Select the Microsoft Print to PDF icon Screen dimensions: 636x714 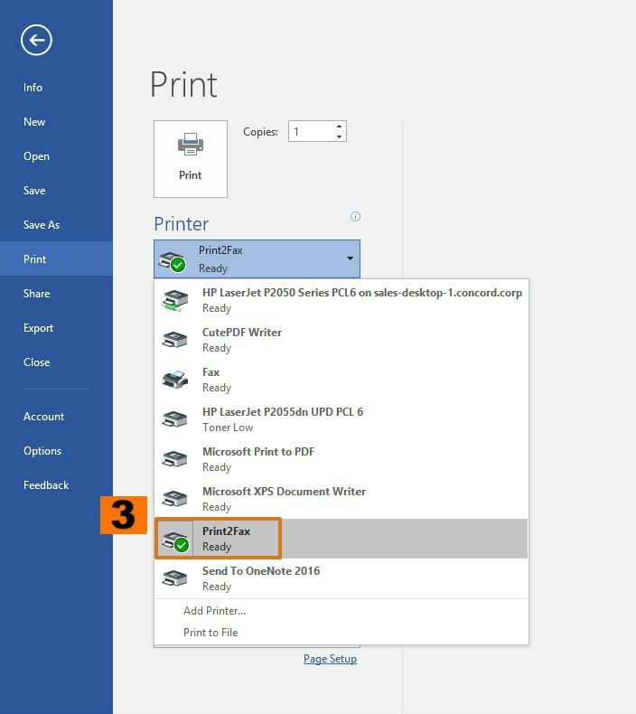click(x=174, y=459)
